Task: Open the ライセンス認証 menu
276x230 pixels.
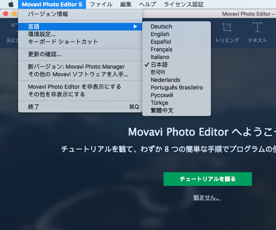Action: click(184, 4)
